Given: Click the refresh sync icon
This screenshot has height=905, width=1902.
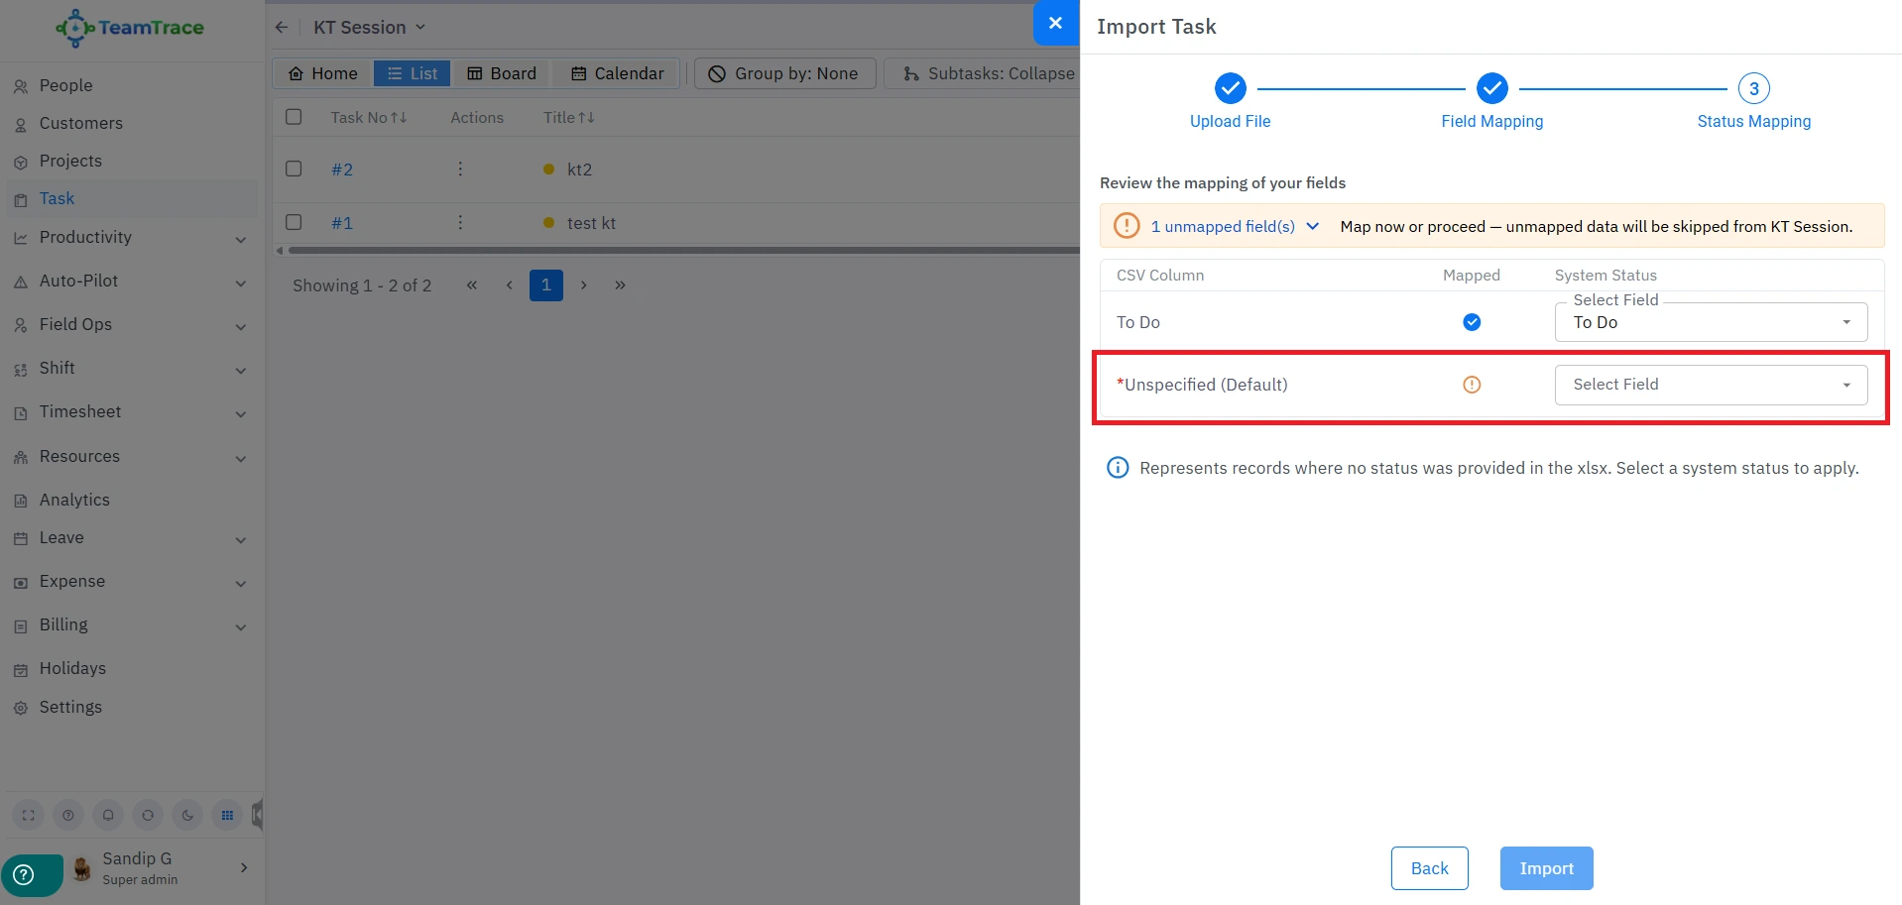Looking at the screenshot, I should tap(148, 815).
